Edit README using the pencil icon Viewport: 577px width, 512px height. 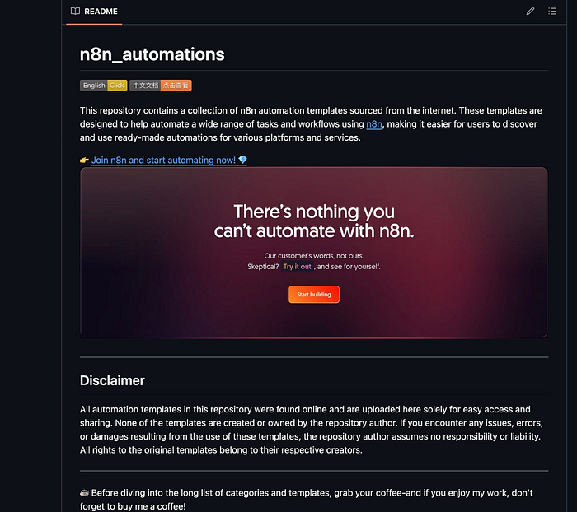pyautogui.click(x=530, y=11)
